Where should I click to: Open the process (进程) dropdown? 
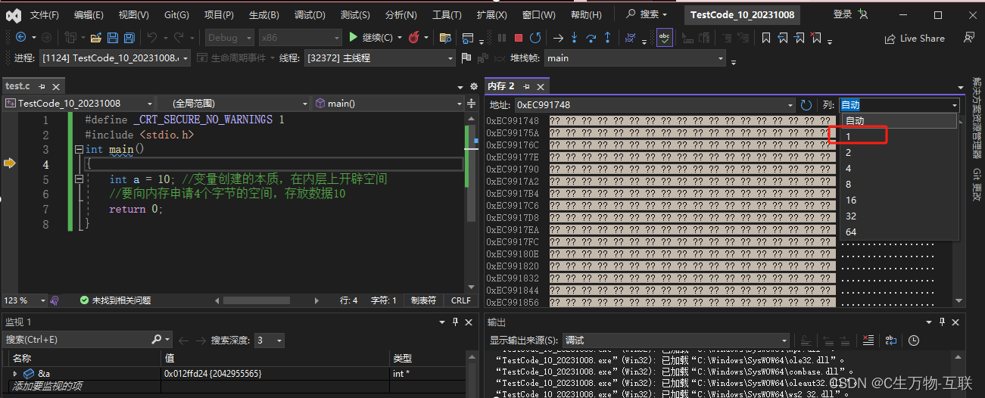click(115, 58)
